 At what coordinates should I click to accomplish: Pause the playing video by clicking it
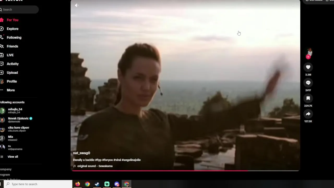(x=185, y=86)
